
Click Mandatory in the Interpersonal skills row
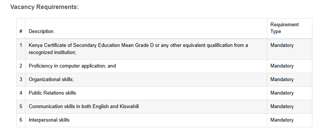click(x=282, y=120)
